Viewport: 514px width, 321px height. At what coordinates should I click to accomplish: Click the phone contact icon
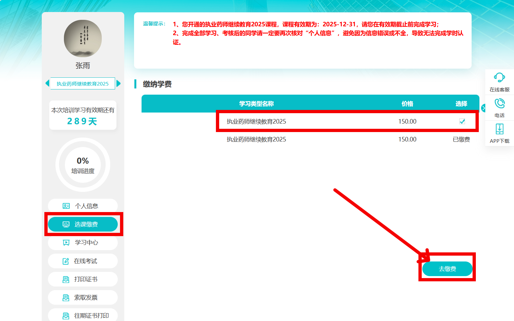[499, 104]
